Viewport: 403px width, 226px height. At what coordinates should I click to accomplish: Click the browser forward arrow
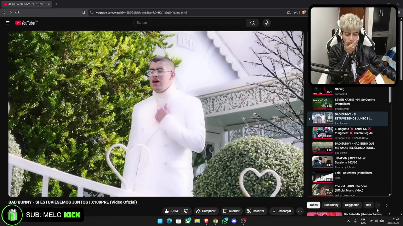click(x=11, y=13)
